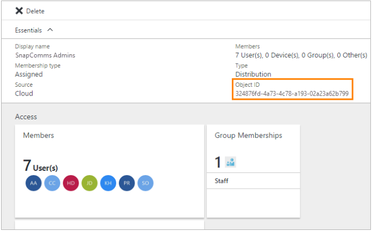Open the Members tile heading
372x231 pixels.
[x=39, y=135]
